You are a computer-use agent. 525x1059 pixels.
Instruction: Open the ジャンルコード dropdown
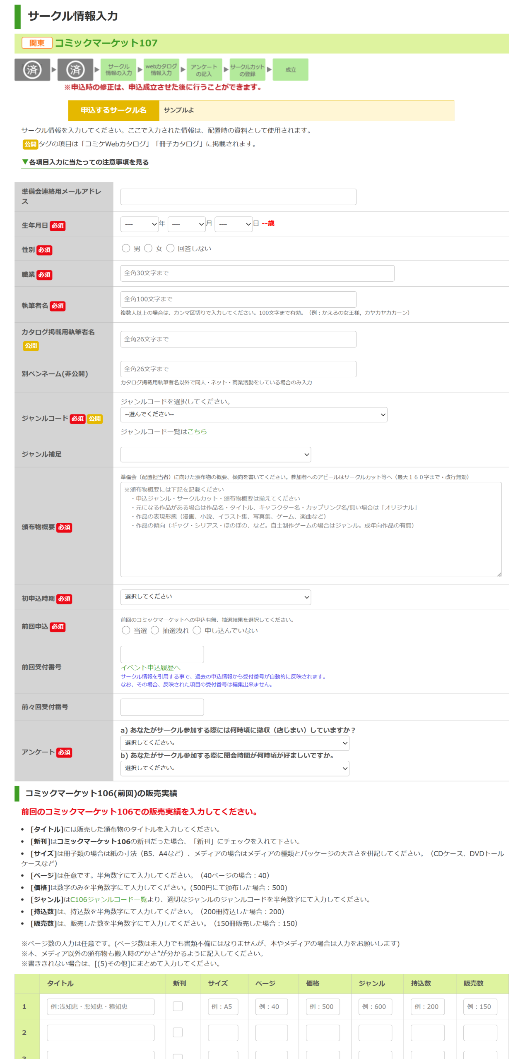[x=254, y=414]
